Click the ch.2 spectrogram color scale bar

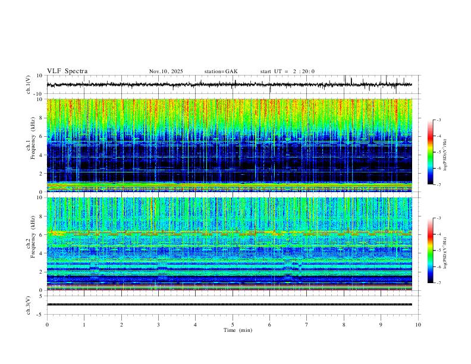431,250
